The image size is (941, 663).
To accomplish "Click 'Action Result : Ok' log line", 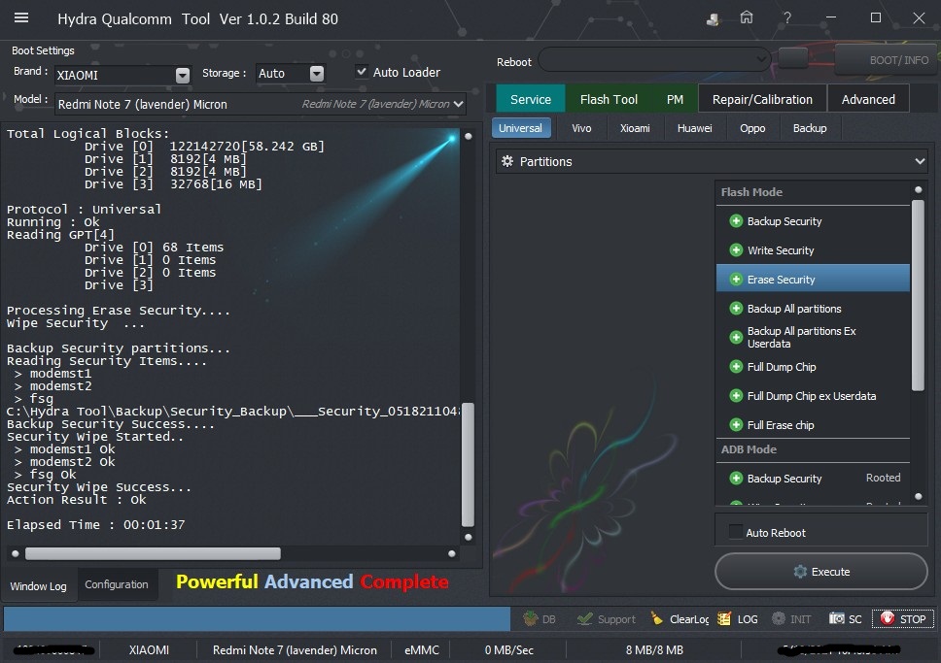I will click(x=76, y=499).
